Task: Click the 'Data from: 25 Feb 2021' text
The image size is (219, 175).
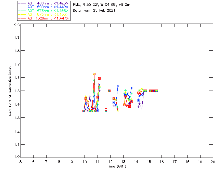Action: (94, 11)
